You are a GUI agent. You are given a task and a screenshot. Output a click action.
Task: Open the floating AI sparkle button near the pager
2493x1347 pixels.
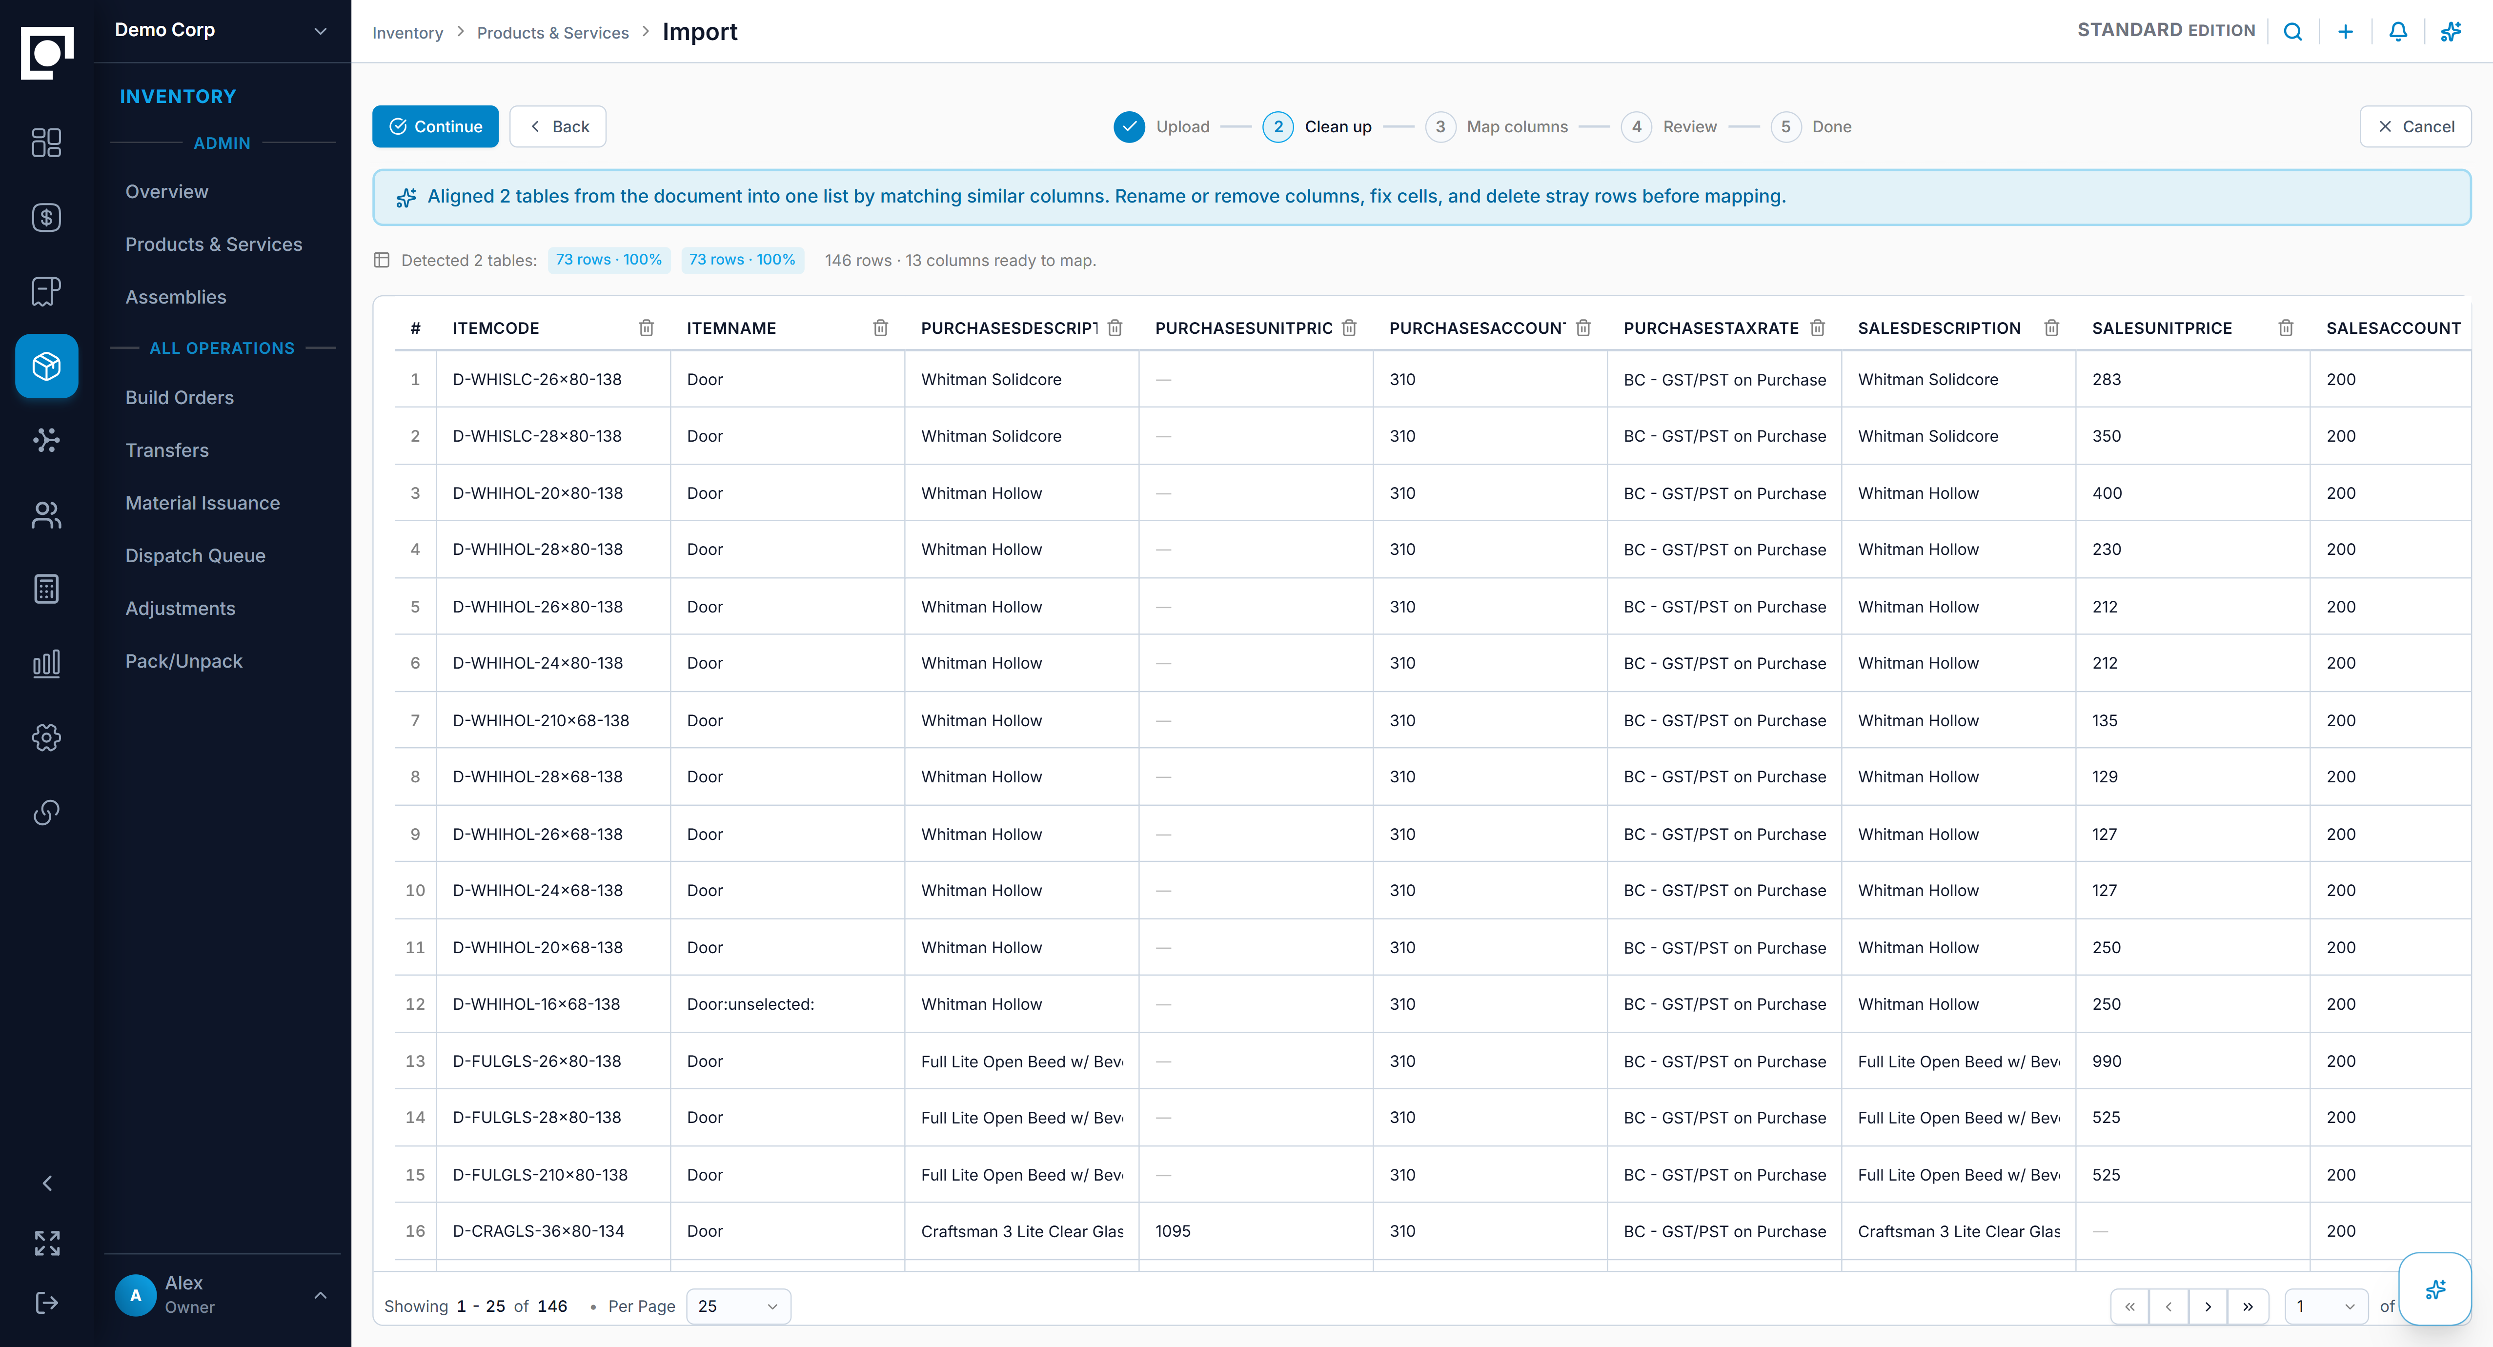2435,1289
